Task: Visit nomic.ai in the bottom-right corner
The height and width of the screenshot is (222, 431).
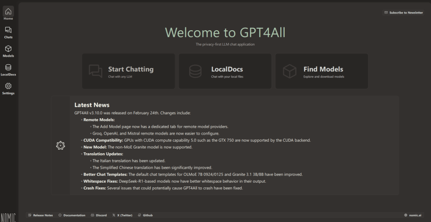Action: pyautogui.click(x=414, y=215)
